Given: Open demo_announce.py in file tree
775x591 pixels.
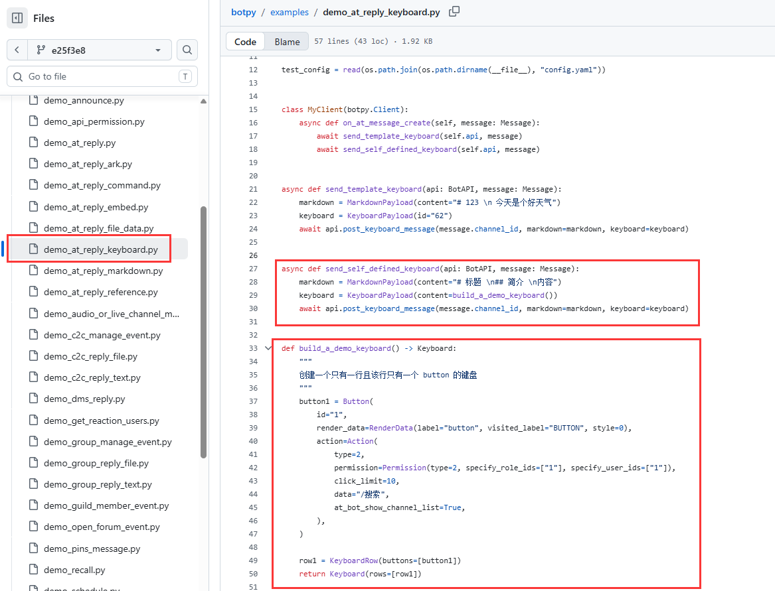Looking at the screenshot, I should tap(84, 100).
